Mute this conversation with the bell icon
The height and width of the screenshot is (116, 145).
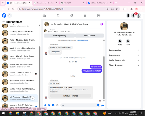[120, 41]
